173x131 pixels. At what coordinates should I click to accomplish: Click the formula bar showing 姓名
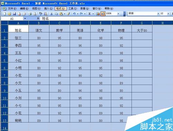(106, 18)
